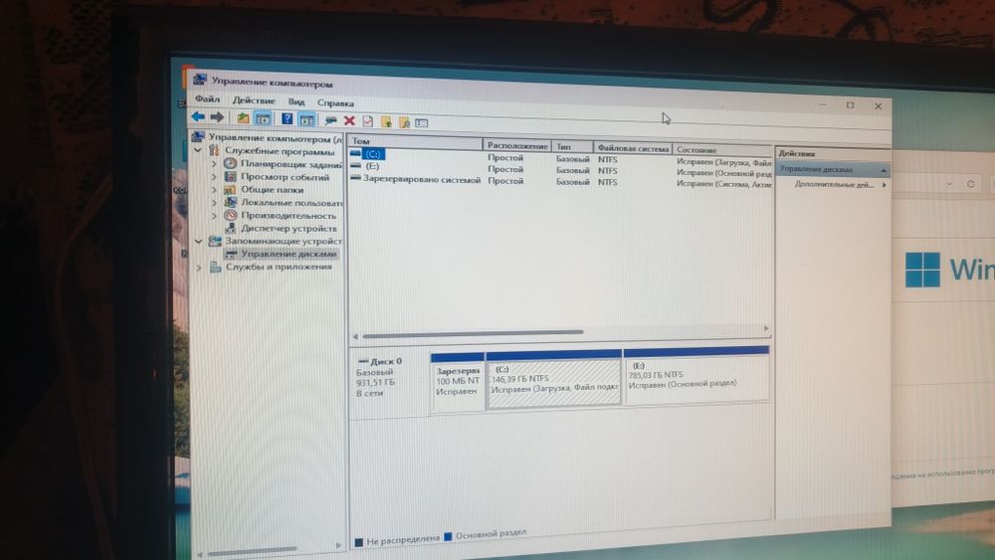Image resolution: width=995 pixels, height=560 pixels.
Task: Click the volume list scrollbar left arrow
Action: click(x=355, y=336)
